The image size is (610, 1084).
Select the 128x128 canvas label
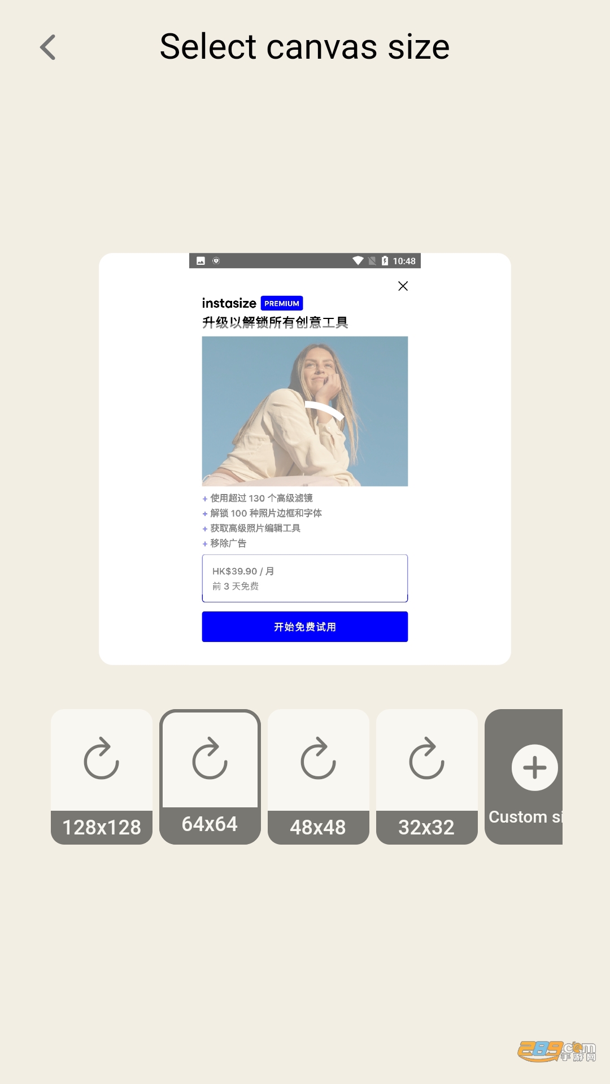coord(102,828)
